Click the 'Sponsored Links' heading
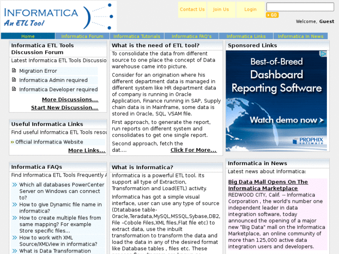 click(x=252, y=45)
